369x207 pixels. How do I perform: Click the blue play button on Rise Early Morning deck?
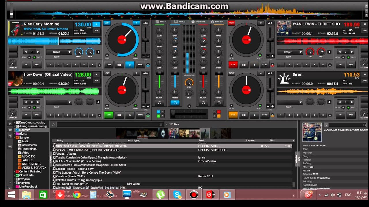[130, 65]
